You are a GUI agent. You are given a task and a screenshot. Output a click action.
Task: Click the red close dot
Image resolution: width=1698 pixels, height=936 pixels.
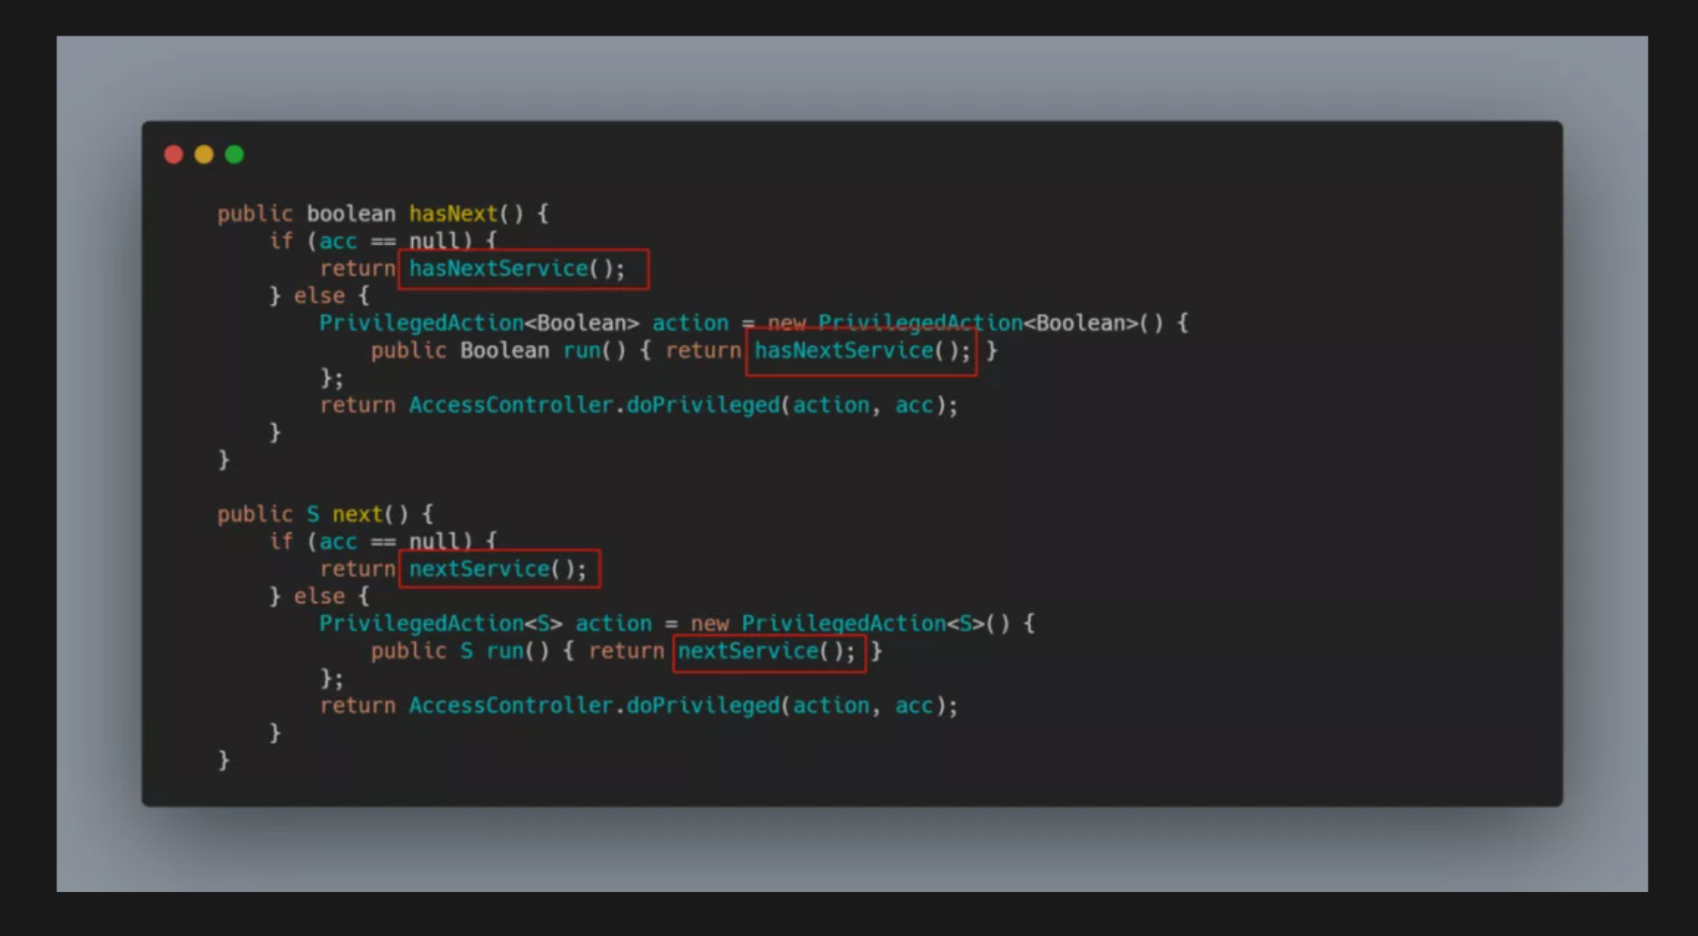[174, 155]
